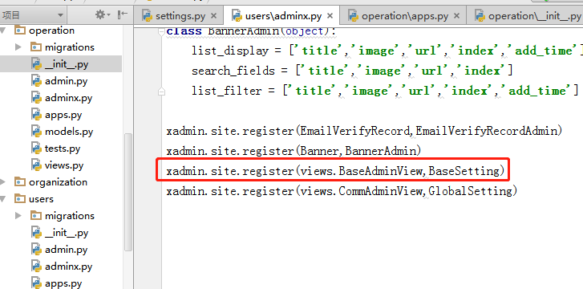
Task: Open project panel settings gear icon
Action: click(x=100, y=15)
